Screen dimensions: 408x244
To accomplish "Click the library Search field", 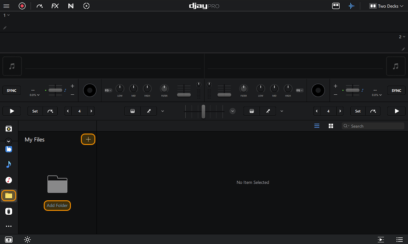I will [x=373, y=126].
